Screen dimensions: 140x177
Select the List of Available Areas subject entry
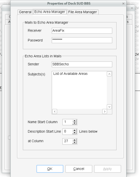[70, 74]
